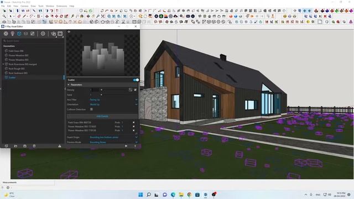Click the open folder icon below the asset list
354x199 pixels.
(15, 146)
